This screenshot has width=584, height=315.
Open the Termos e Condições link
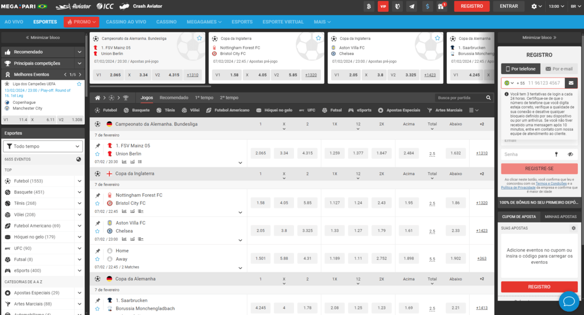click(x=551, y=184)
